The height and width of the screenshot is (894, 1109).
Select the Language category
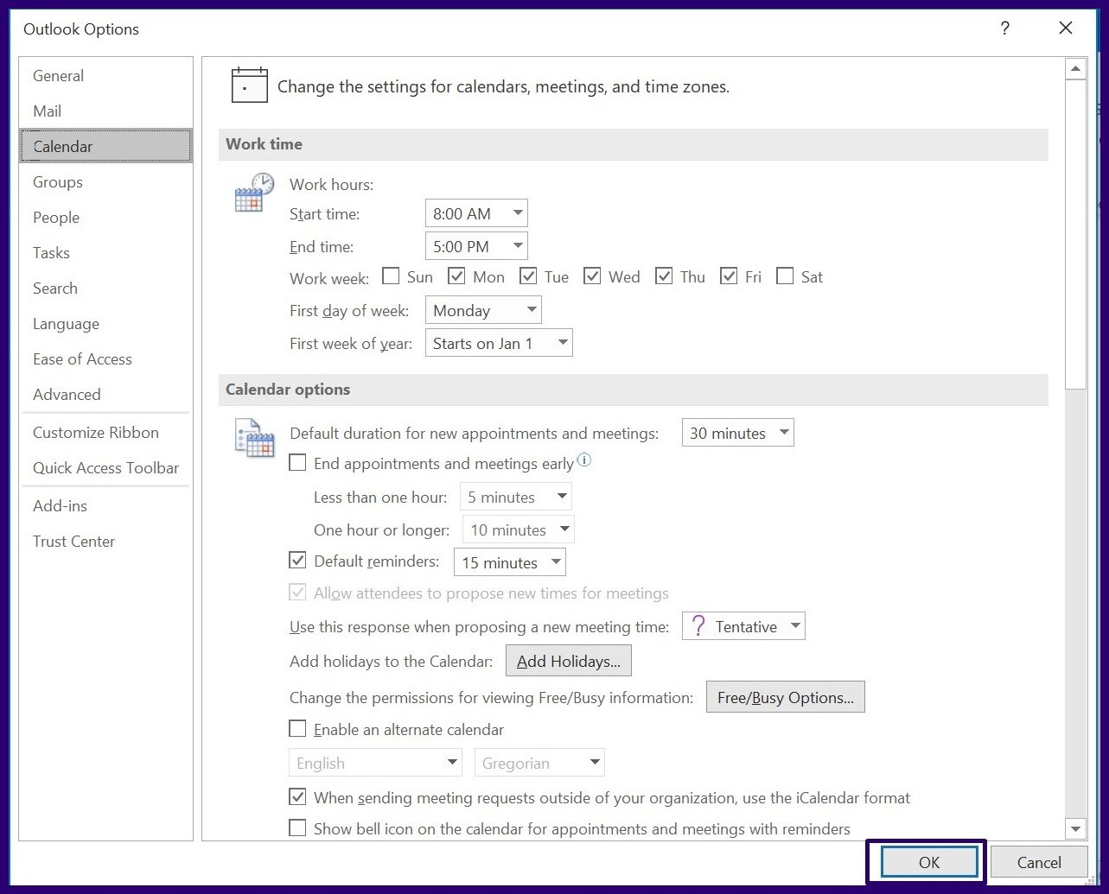(x=105, y=324)
